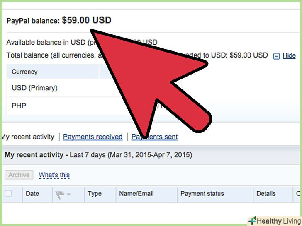
Task: Click the Name/Email column header
Action: 136,193
